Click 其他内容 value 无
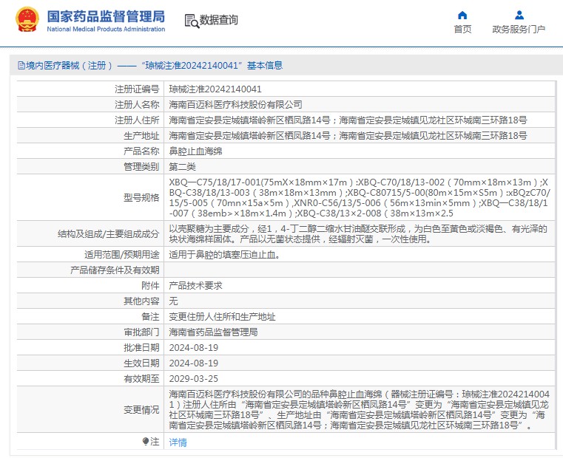 tap(173, 301)
